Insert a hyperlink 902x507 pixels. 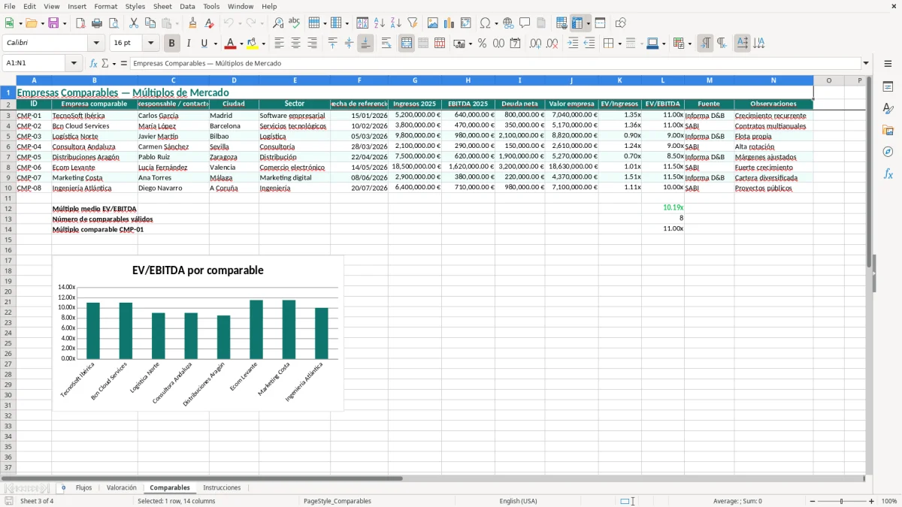tap(508, 23)
